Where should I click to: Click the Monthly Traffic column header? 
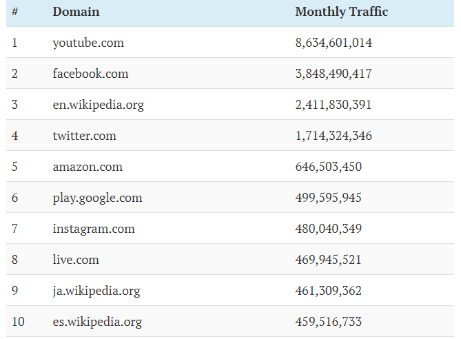[341, 12]
